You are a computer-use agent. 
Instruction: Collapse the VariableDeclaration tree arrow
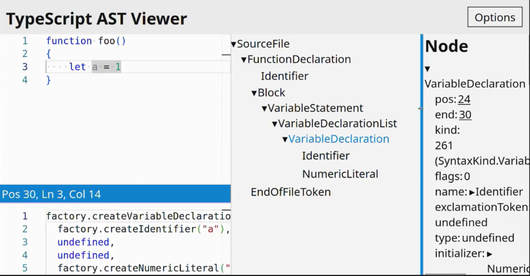click(285, 139)
